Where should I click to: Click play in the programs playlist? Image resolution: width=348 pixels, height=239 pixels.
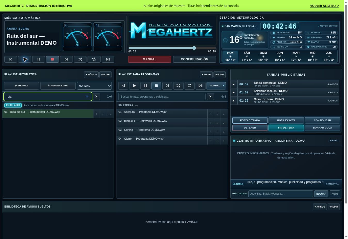134,86
